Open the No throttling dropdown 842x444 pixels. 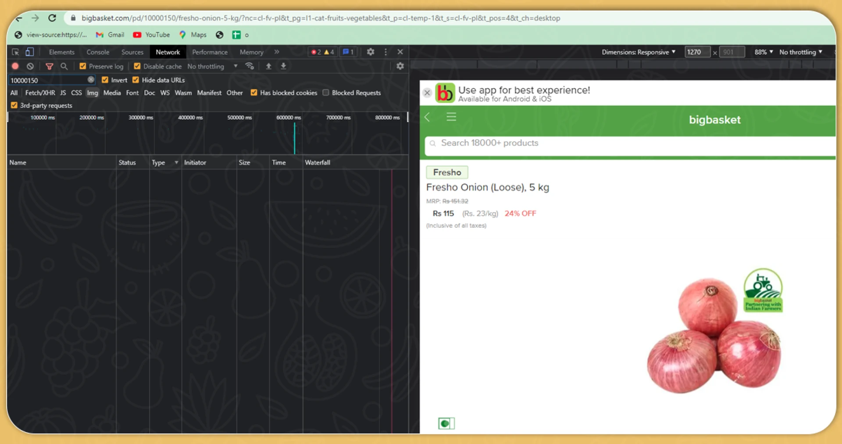point(210,66)
